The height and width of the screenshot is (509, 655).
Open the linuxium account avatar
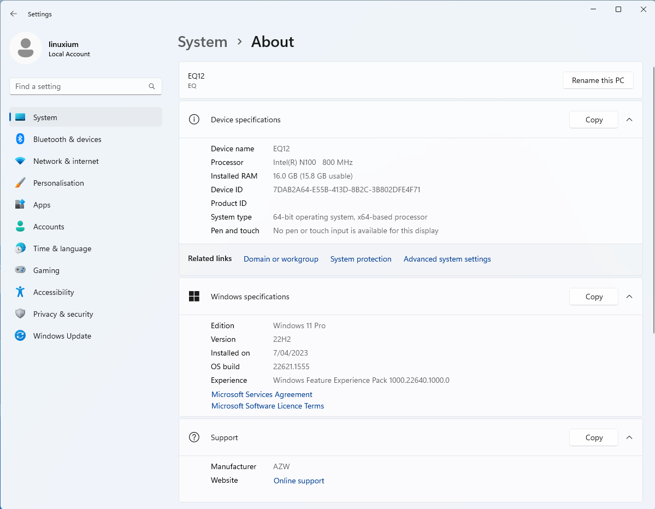click(26, 48)
